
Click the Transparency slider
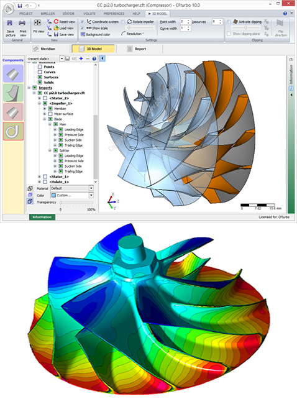coord(76,203)
